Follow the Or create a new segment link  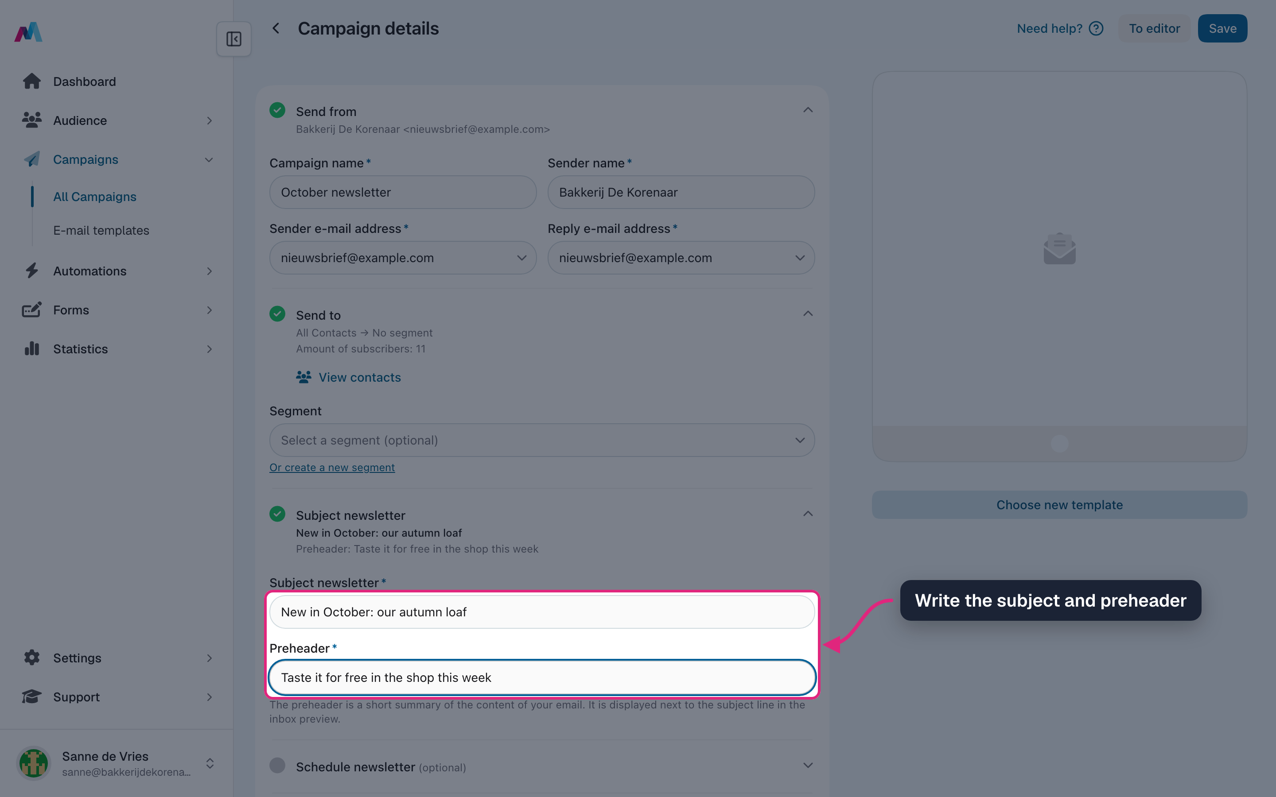[x=332, y=468]
